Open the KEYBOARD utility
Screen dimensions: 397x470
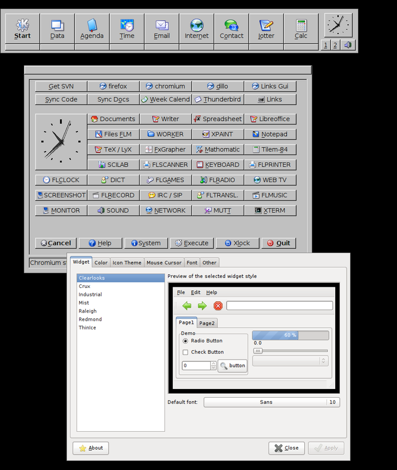click(218, 165)
